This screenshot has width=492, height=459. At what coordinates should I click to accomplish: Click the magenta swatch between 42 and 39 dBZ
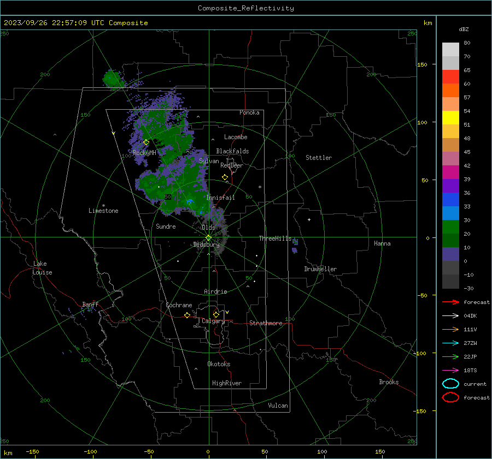(450, 172)
